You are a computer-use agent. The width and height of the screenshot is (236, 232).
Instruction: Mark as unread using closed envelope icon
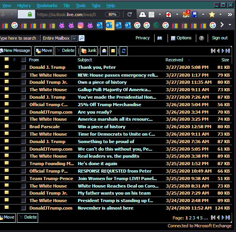[113, 51]
